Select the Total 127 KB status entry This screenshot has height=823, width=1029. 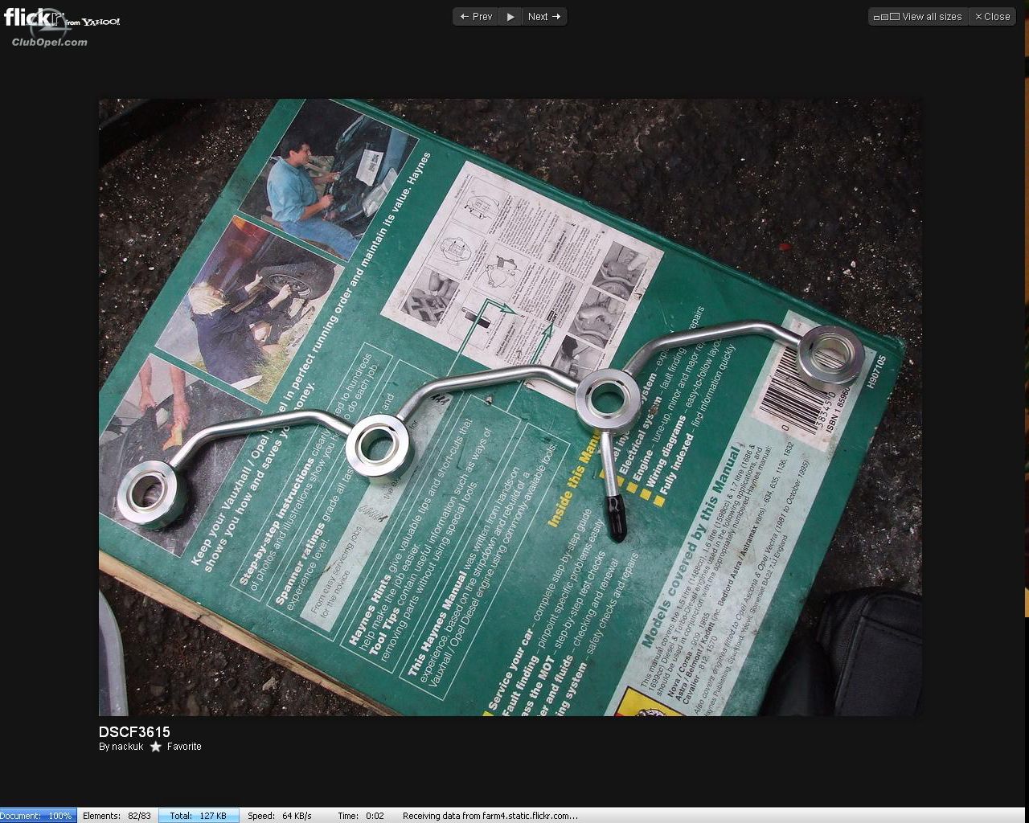click(198, 816)
